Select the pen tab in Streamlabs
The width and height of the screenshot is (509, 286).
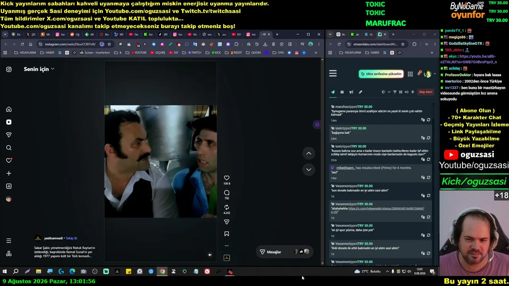360,92
